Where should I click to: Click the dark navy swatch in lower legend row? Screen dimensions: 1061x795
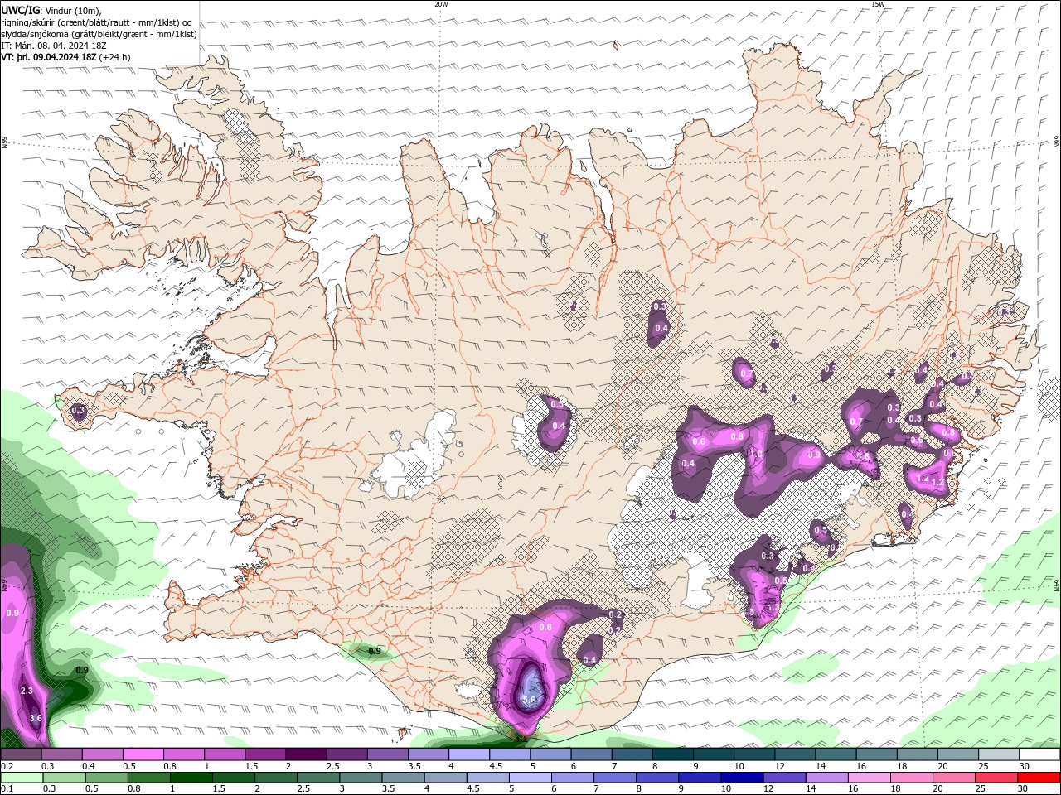point(741,778)
